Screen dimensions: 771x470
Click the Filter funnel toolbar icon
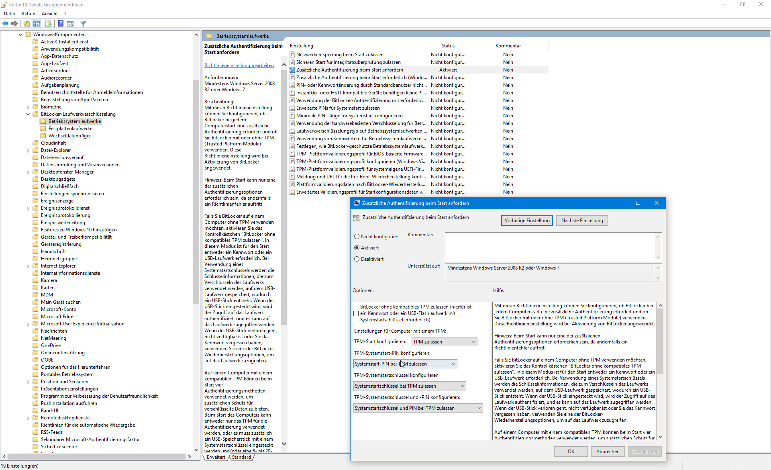point(83,24)
